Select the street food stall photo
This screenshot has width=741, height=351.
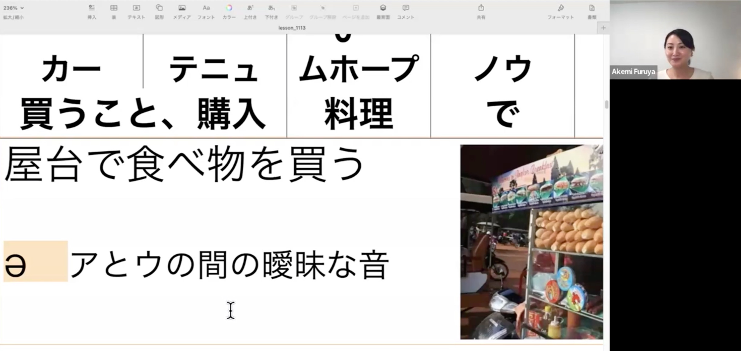[x=531, y=242]
